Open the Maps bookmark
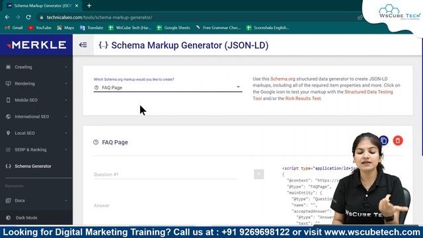Screen dimensions: 423x238 [65, 28]
